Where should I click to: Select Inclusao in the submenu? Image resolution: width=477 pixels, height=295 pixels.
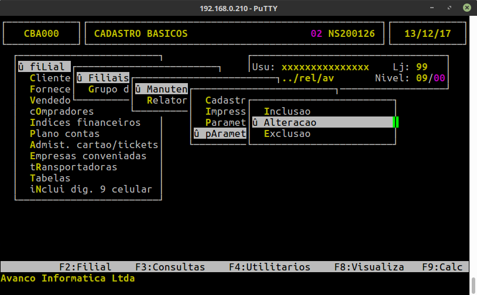[287, 111]
